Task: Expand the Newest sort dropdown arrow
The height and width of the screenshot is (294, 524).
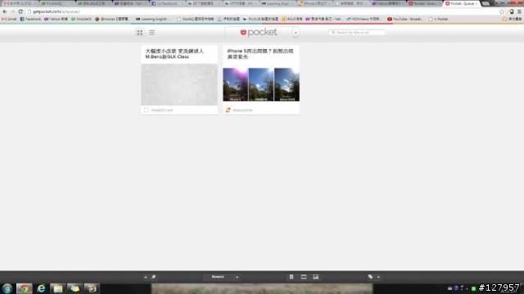Action: tap(237, 277)
